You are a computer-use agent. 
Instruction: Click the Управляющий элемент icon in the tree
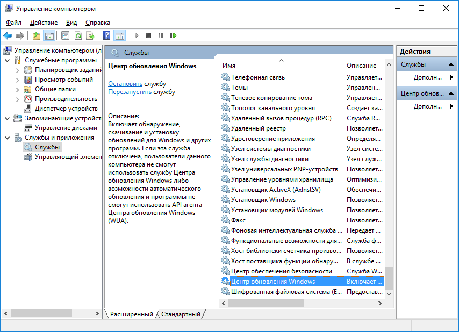click(x=28, y=157)
